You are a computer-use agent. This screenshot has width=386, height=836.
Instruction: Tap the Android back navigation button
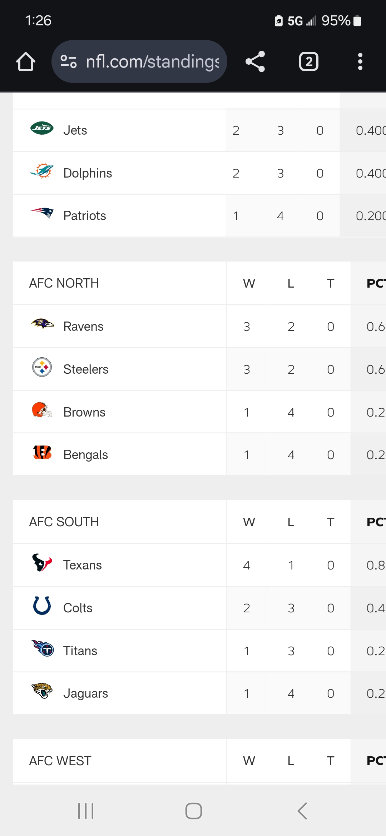click(x=302, y=811)
